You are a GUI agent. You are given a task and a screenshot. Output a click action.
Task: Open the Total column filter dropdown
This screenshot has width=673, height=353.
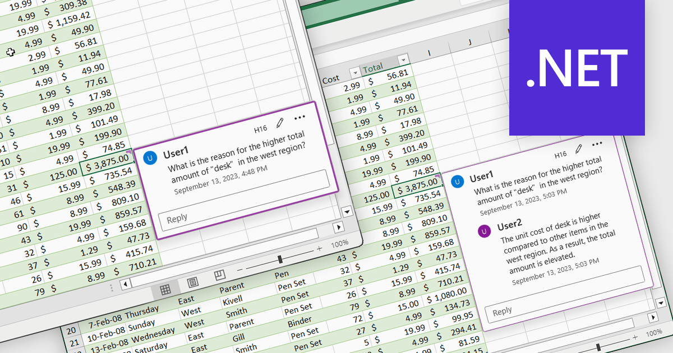(x=402, y=60)
